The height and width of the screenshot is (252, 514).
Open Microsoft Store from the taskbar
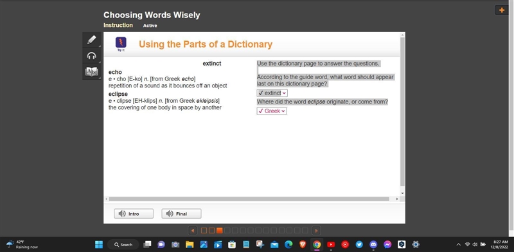[x=232, y=244]
